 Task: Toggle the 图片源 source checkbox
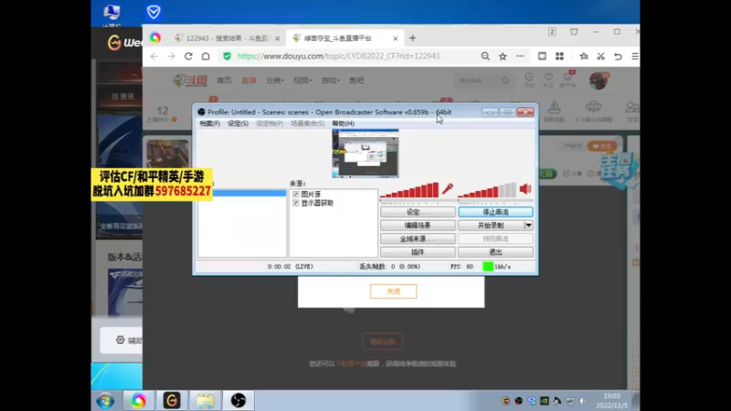point(295,195)
